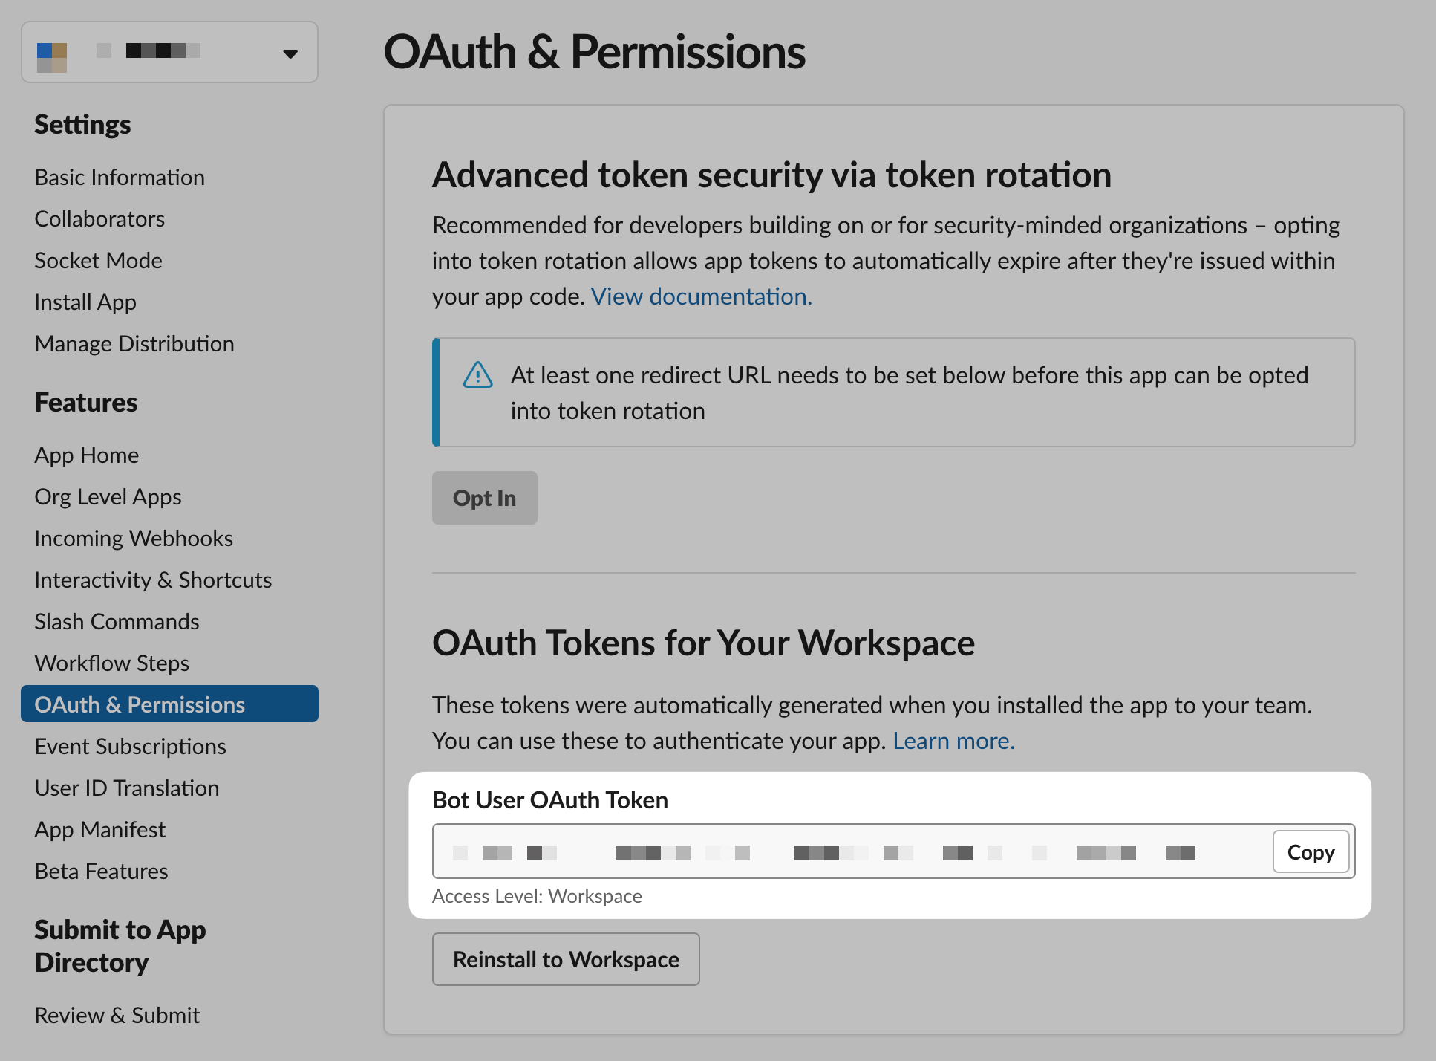1436x1061 pixels.
Task: Open Incoming Webhooks feature page
Action: (x=134, y=539)
